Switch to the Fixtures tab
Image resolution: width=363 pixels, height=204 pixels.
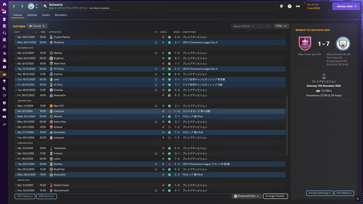point(18,15)
